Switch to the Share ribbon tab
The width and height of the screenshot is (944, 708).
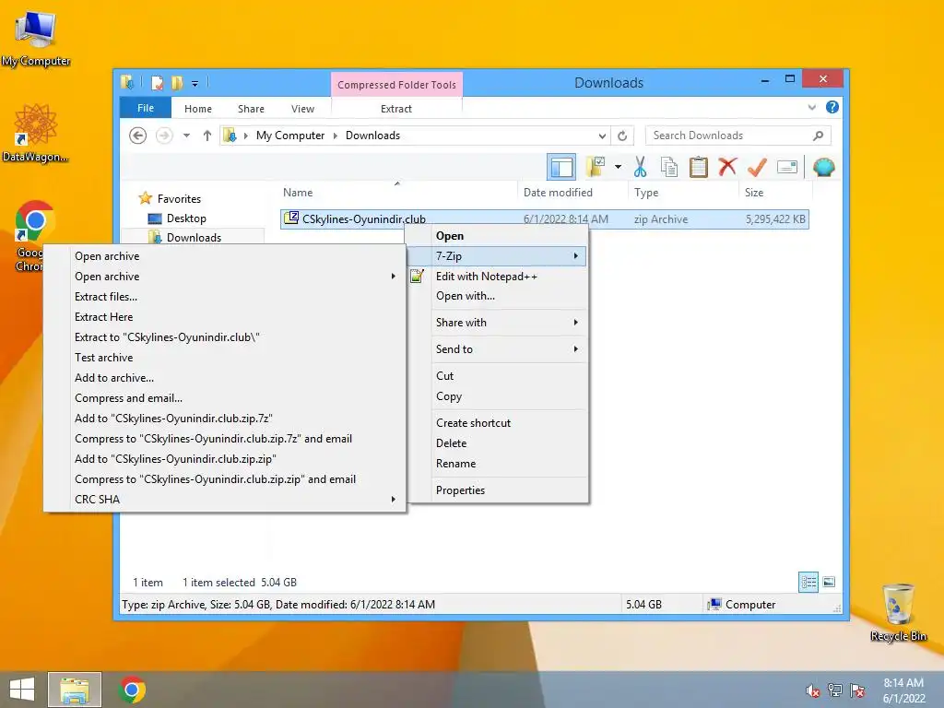(x=251, y=109)
